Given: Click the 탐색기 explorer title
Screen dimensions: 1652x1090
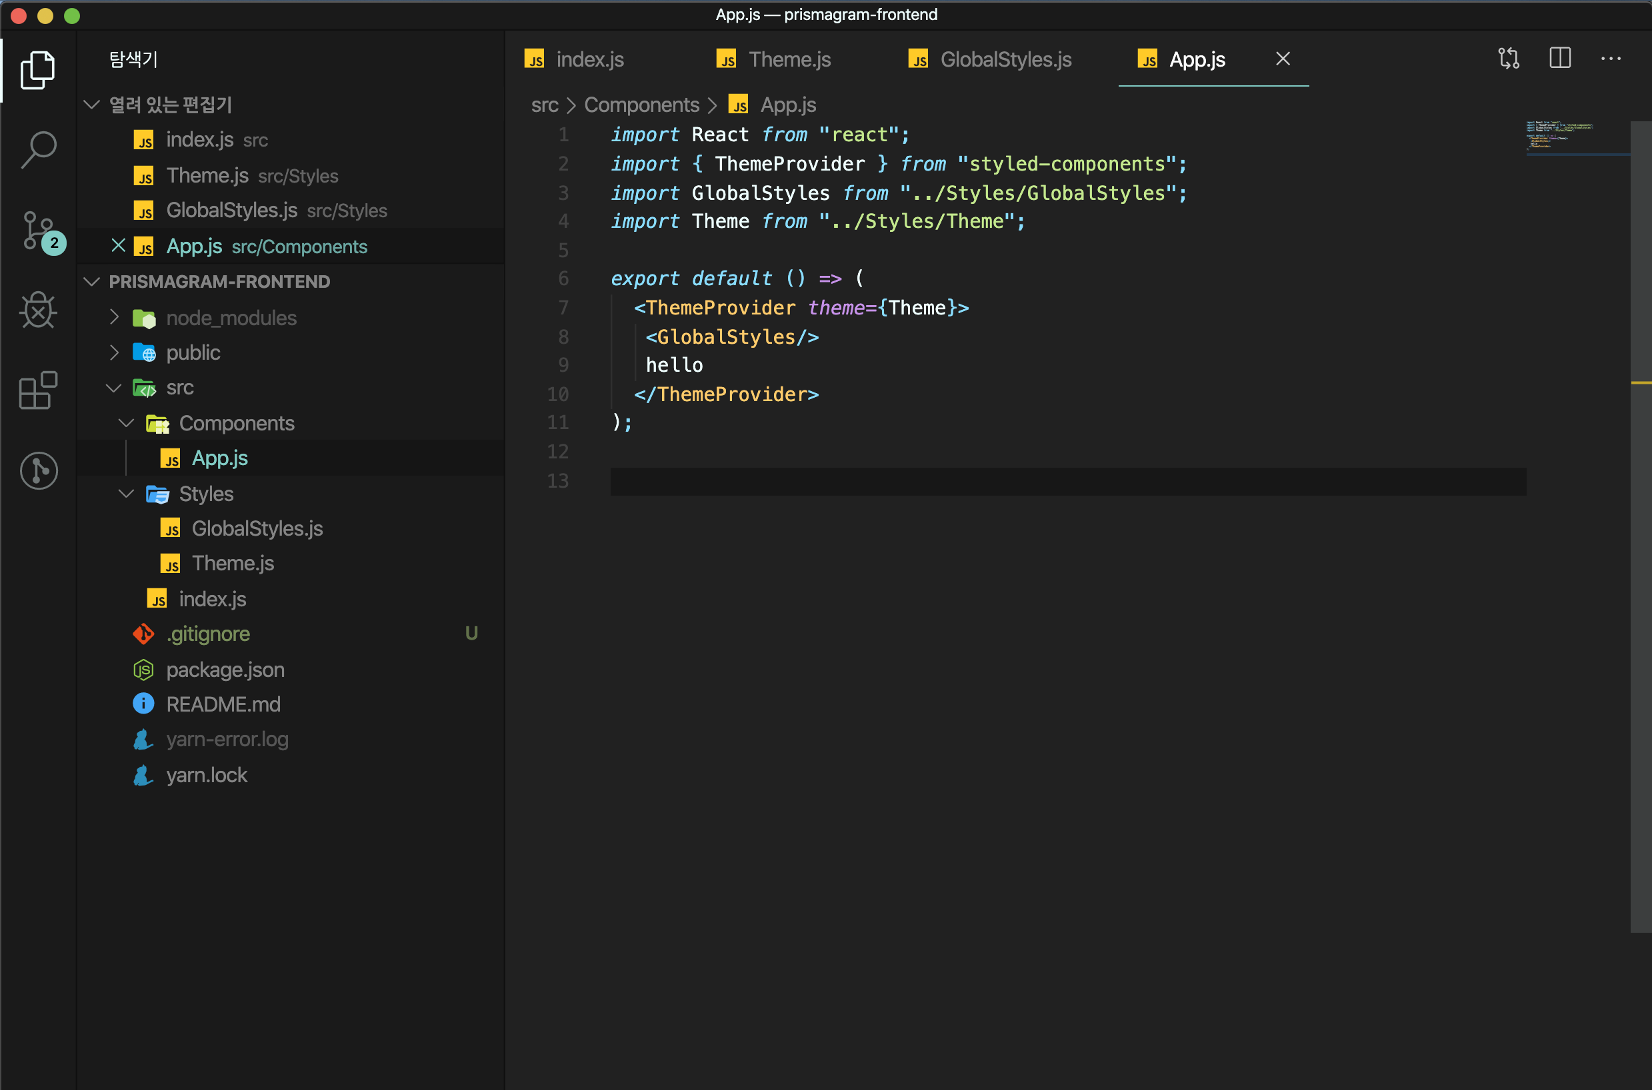Looking at the screenshot, I should (x=133, y=60).
